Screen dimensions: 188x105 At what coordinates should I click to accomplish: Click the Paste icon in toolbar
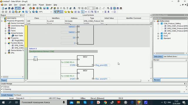[x=16, y=12]
